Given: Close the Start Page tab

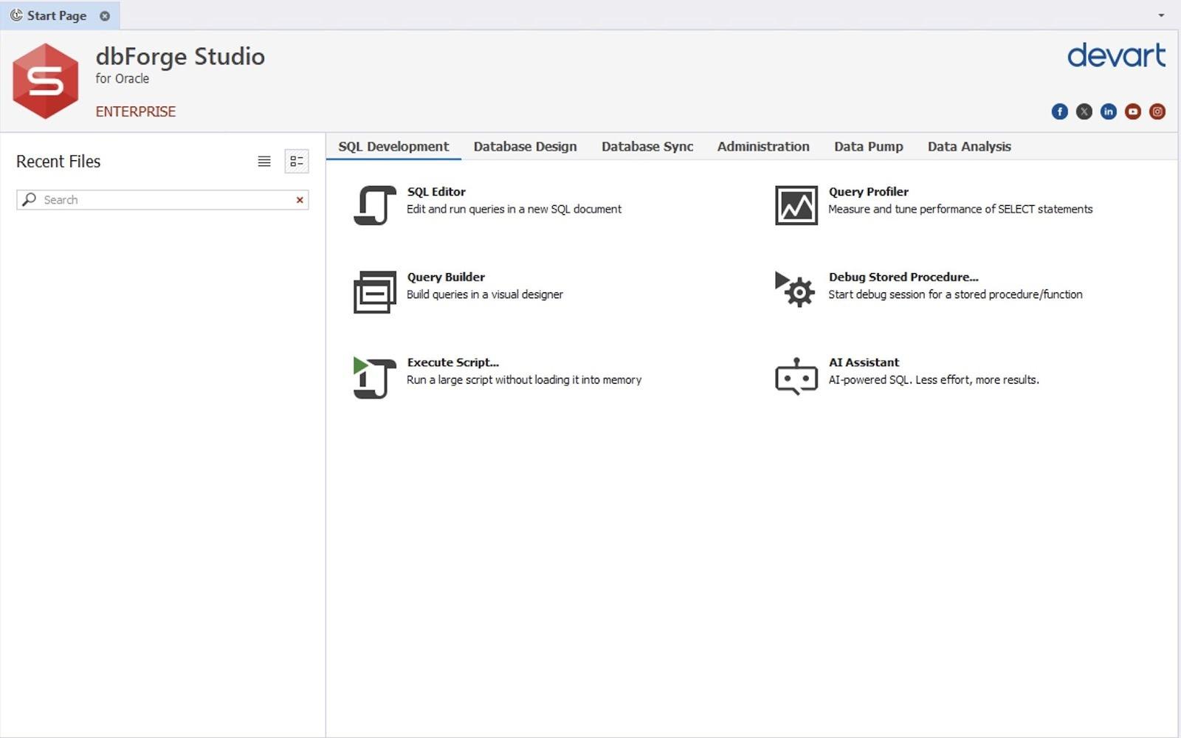Looking at the screenshot, I should click(x=105, y=15).
